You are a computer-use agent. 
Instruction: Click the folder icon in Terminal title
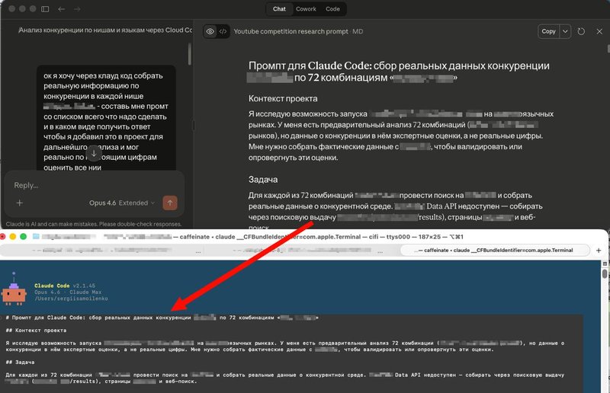pos(36,236)
